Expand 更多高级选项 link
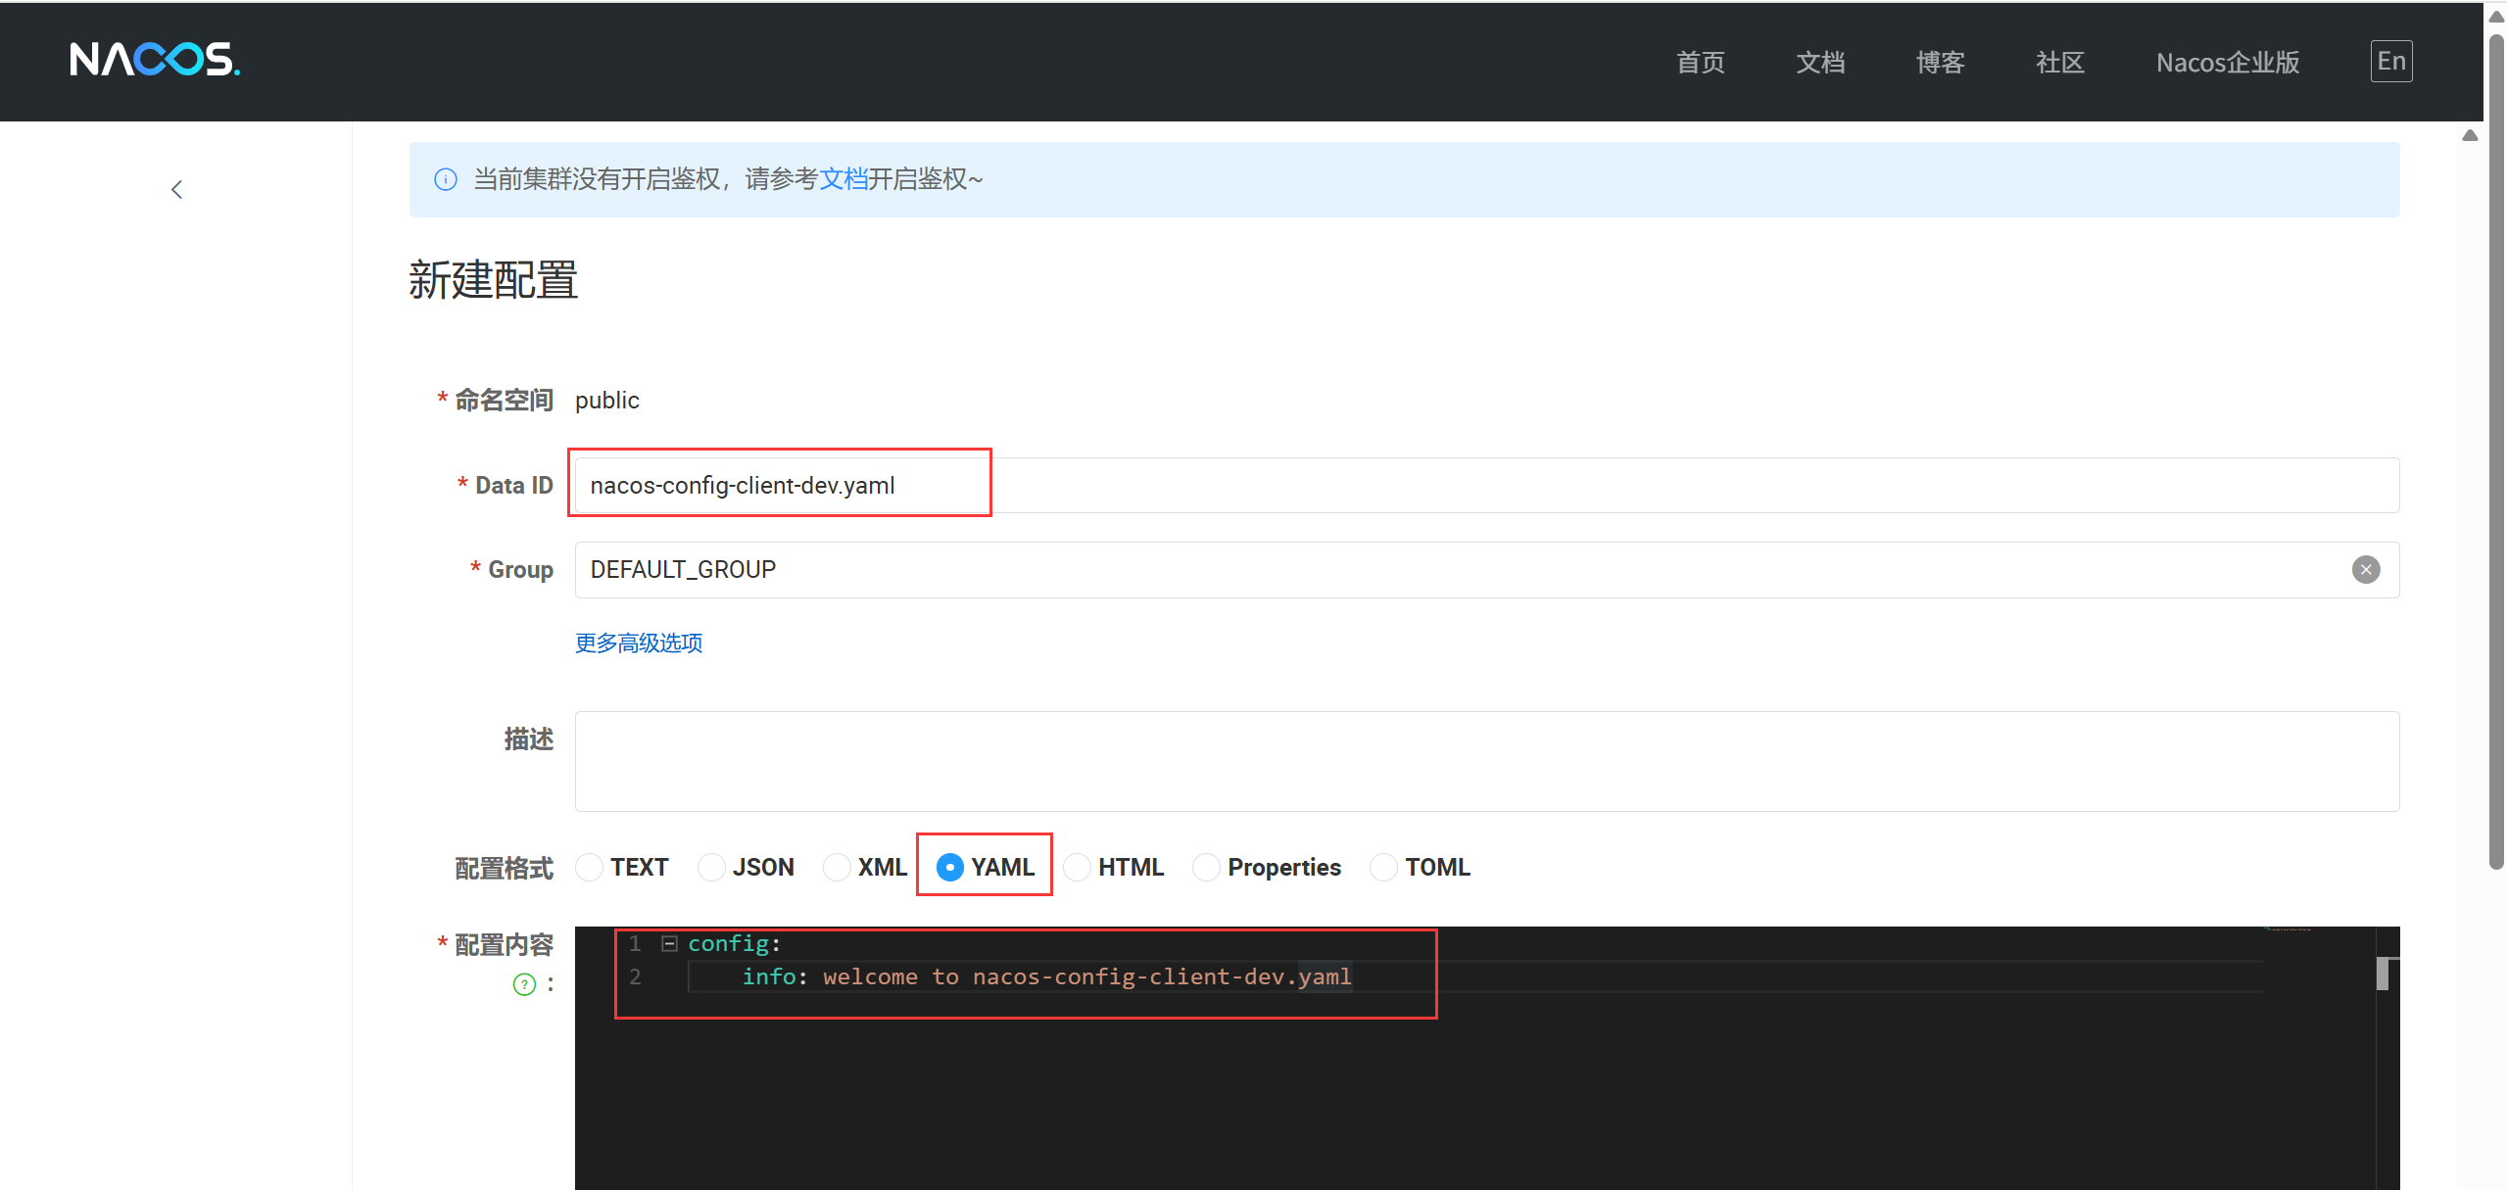The width and height of the screenshot is (2507, 1190). (639, 643)
